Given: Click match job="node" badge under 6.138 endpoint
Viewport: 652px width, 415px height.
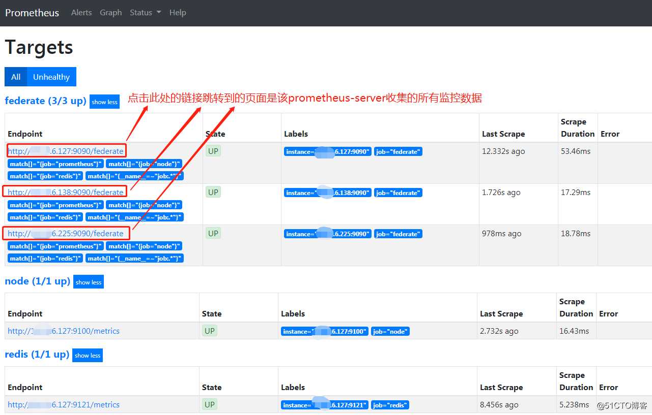Looking at the screenshot, I should pos(144,205).
